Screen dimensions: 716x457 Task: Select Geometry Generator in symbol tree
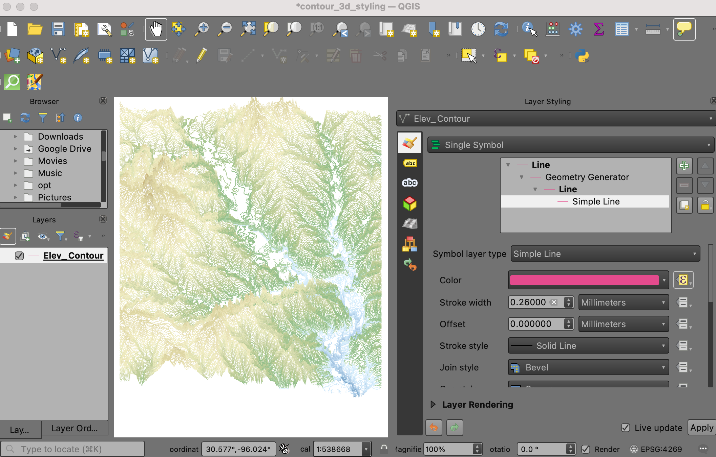pyautogui.click(x=587, y=177)
